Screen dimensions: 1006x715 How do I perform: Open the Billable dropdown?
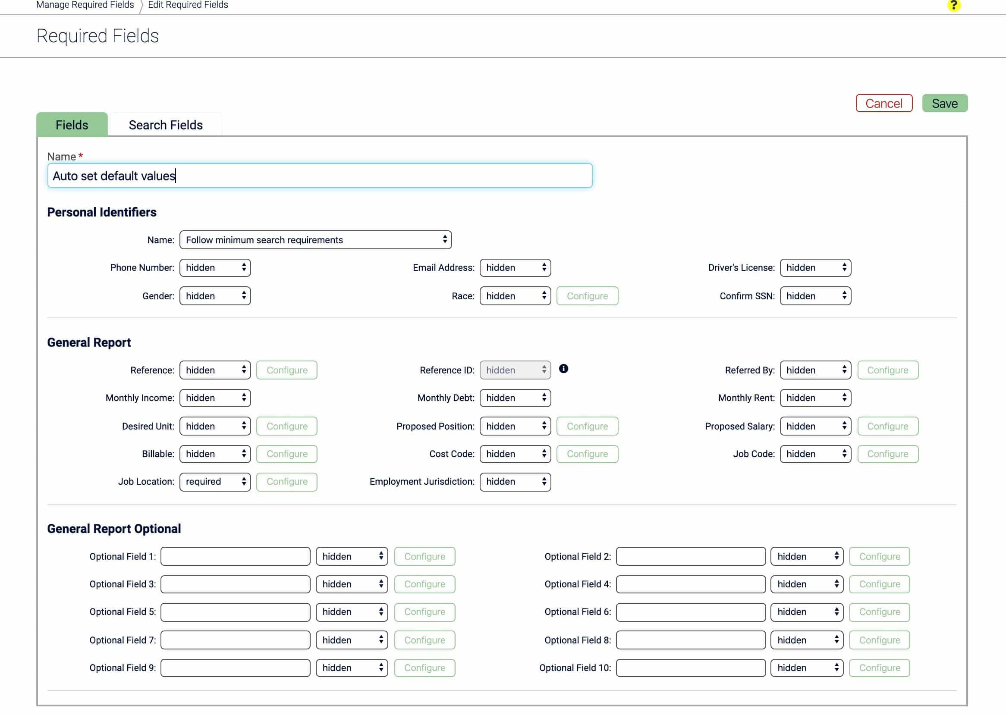[x=215, y=454]
